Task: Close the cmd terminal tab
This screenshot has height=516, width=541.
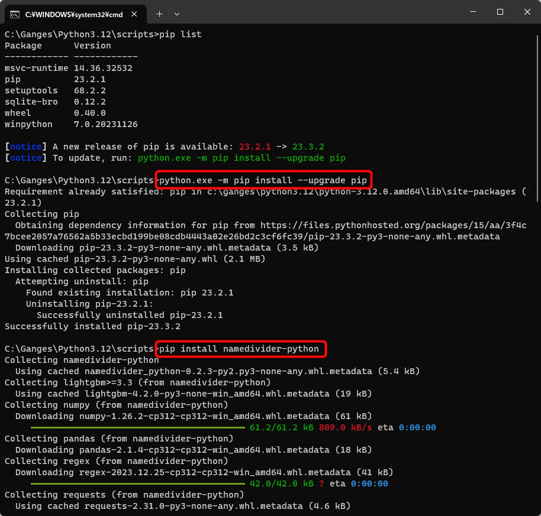Action: [134, 14]
